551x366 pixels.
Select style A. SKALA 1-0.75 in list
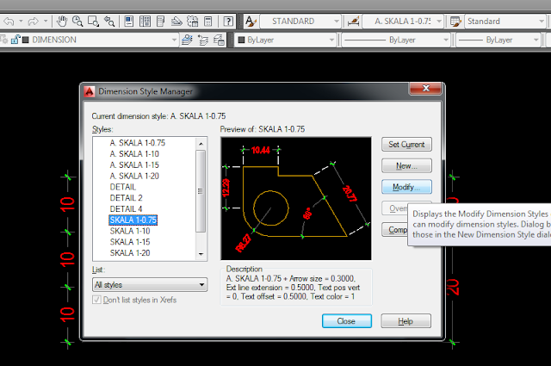pyautogui.click(x=138, y=143)
